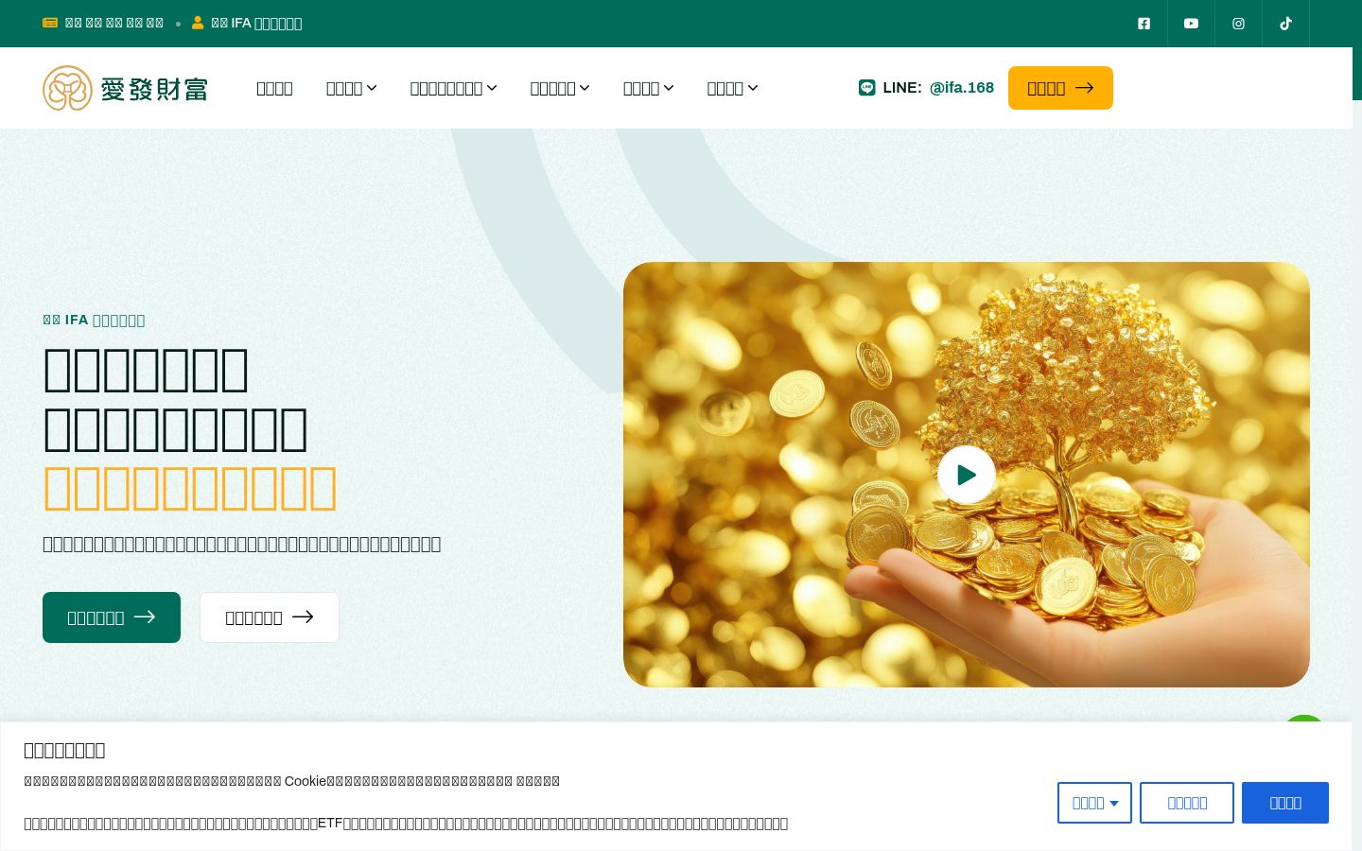1362x851 pixels.
Task: Expand the longest navigation menu with a chevron
Action: coord(453,88)
